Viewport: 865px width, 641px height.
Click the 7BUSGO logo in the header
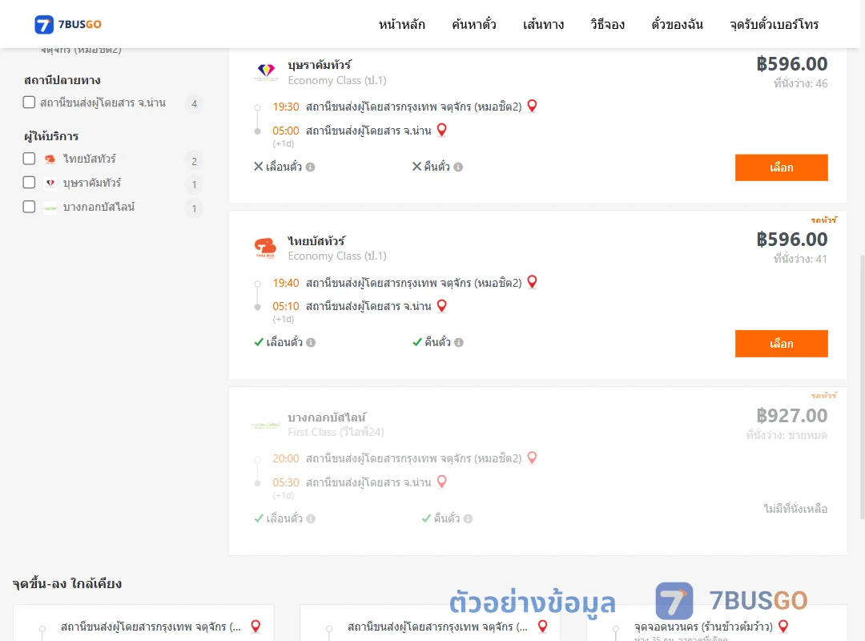click(x=68, y=24)
